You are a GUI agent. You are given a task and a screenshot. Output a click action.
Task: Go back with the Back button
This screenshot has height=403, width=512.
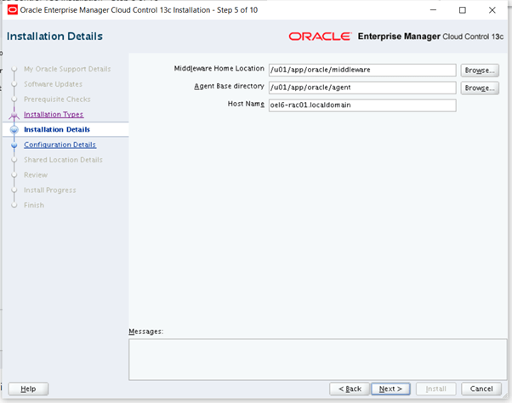coord(350,389)
